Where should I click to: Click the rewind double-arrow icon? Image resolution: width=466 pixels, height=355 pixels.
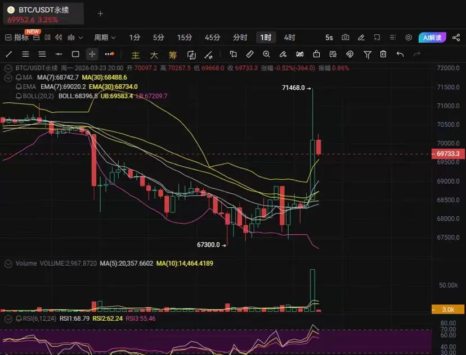[59, 38]
